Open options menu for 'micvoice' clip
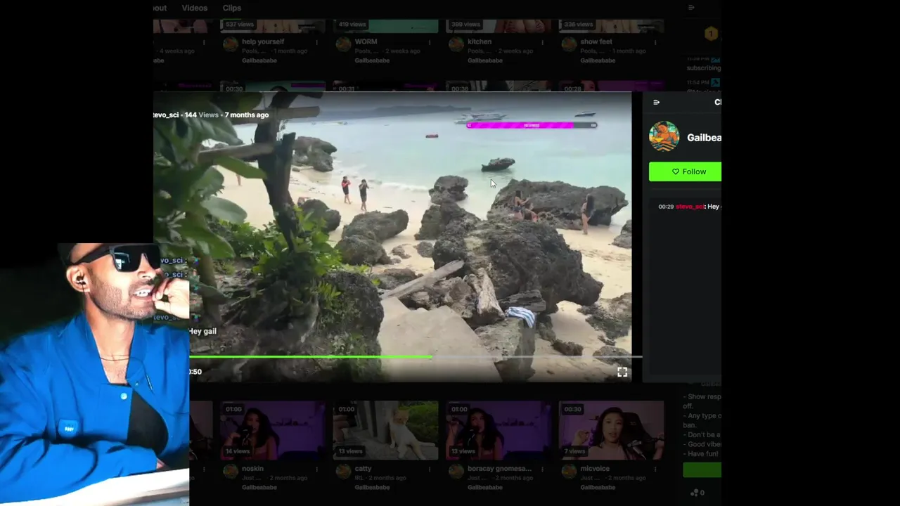 655,469
